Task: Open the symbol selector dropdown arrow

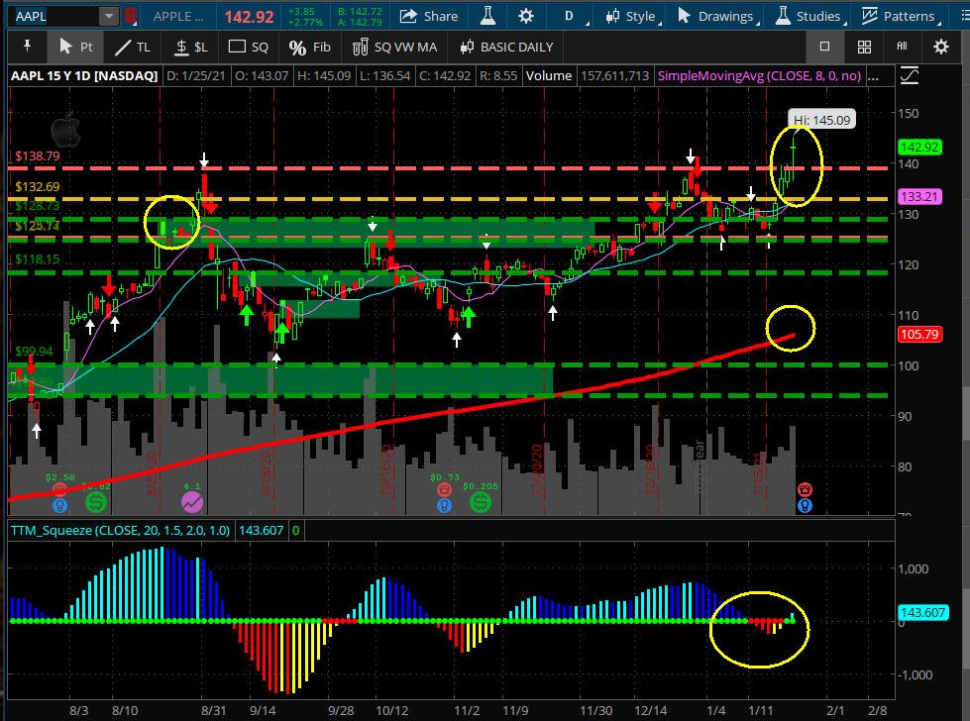Action: tap(109, 16)
